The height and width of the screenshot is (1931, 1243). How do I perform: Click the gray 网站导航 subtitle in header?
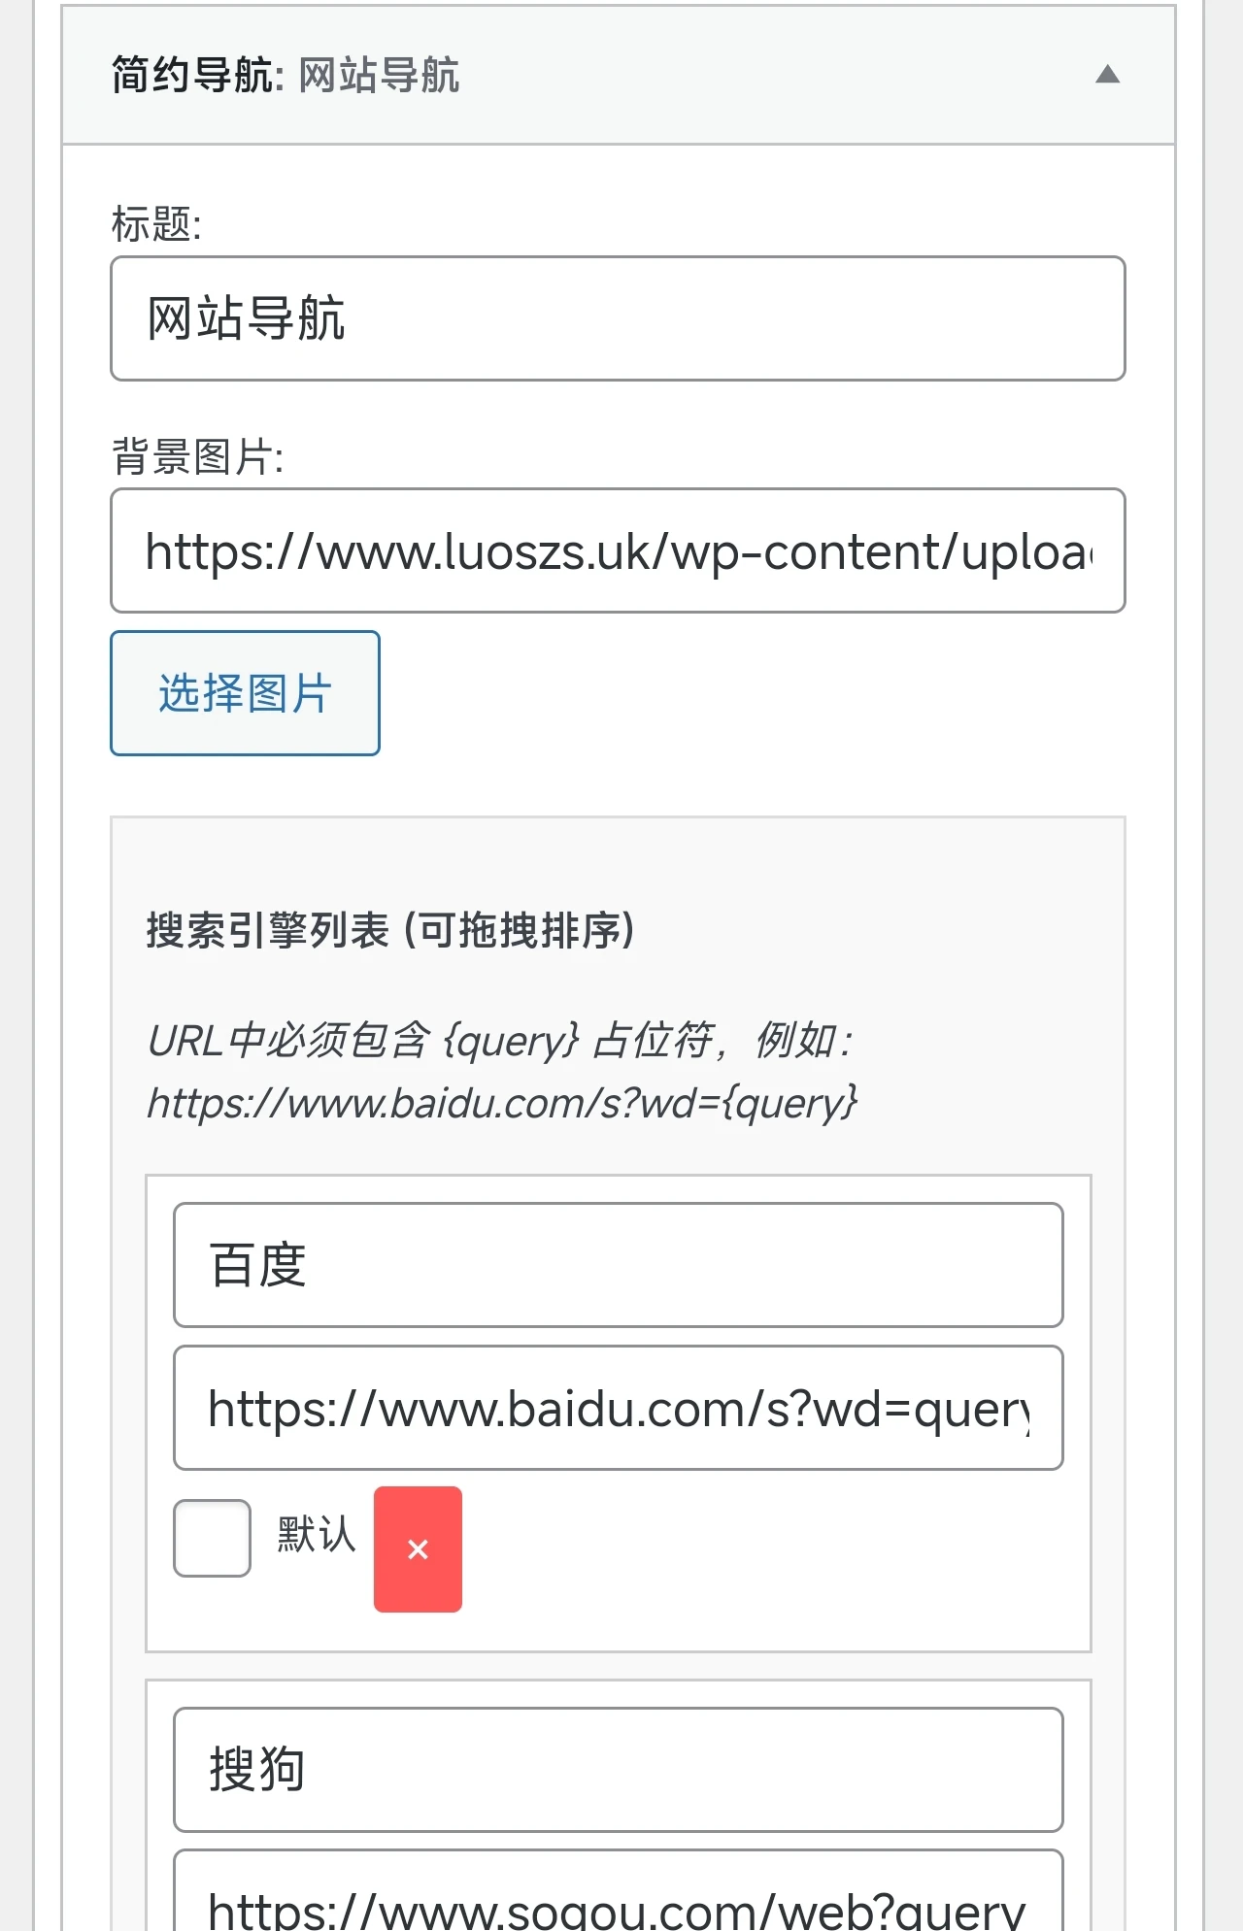379,75
